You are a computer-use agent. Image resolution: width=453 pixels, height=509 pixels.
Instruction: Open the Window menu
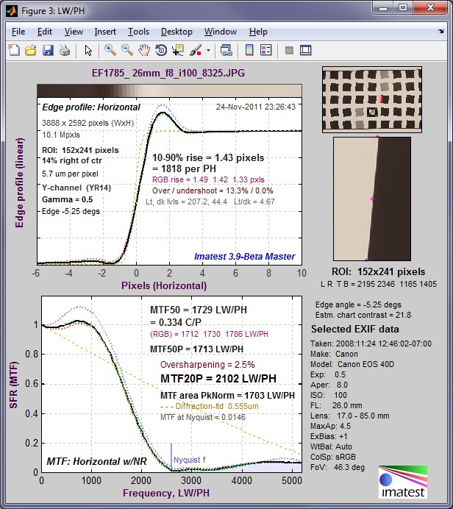point(221,32)
